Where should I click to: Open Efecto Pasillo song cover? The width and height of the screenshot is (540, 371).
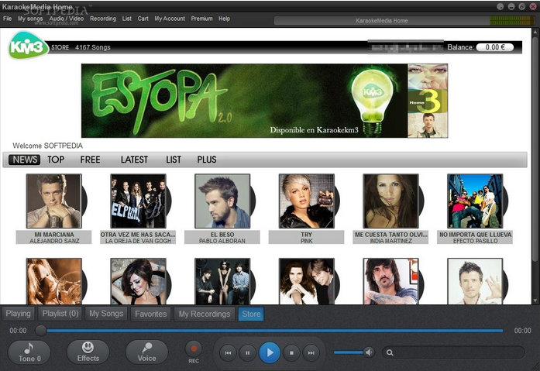pos(475,201)
